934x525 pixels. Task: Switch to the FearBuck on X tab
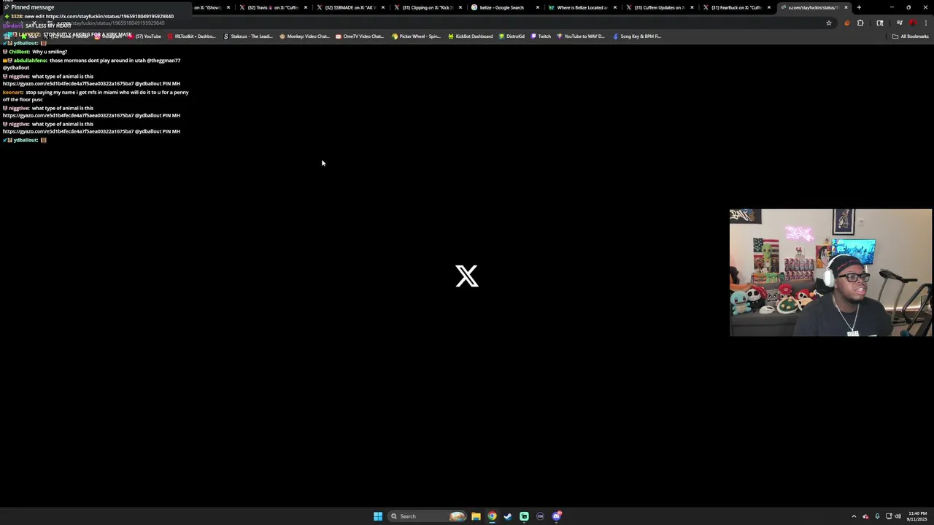tap(736, 7)
